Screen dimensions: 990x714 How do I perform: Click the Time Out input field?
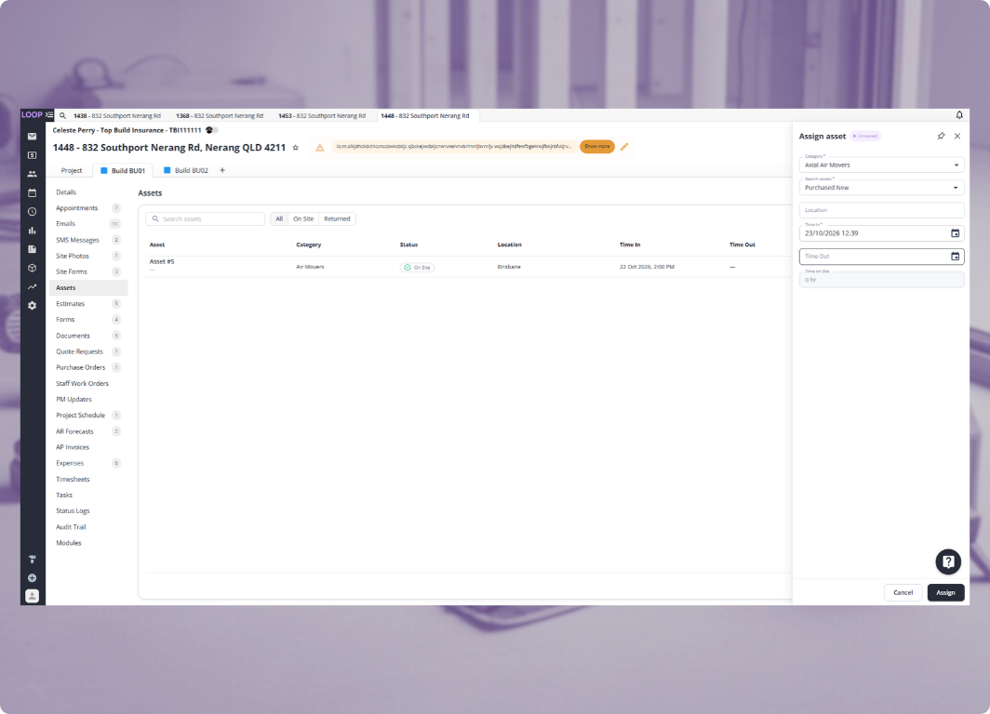tap(881, 256)
